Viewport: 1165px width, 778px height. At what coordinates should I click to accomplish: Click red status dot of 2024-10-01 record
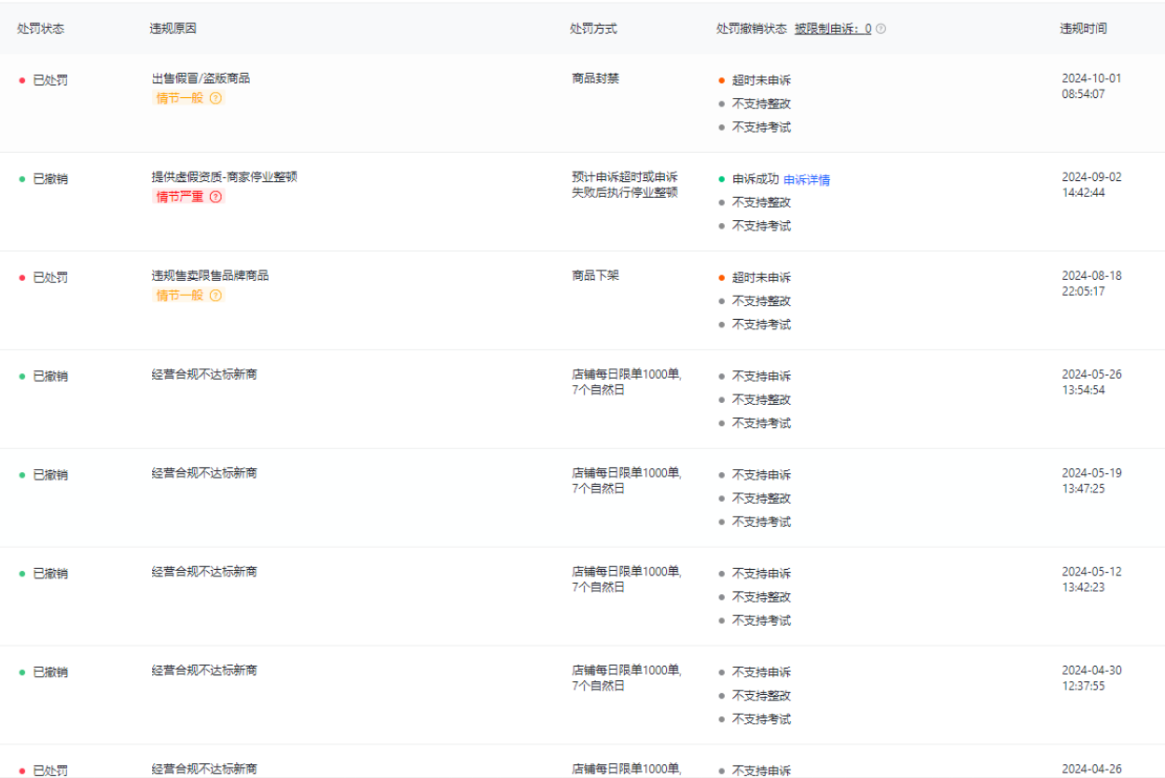pyautogui.click(x=21, y=80)
